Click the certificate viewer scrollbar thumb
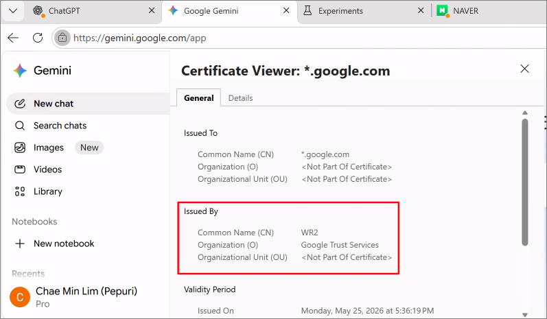The width and height of the screenshot is (547, 319). pos(524,182)
